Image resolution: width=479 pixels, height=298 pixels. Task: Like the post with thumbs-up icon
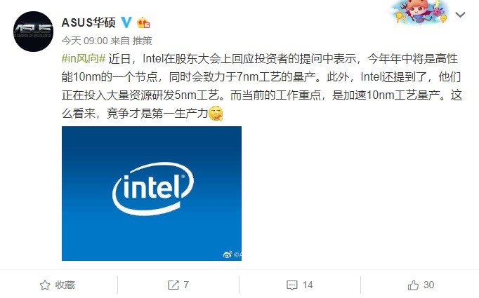click(x=413, y=285)
